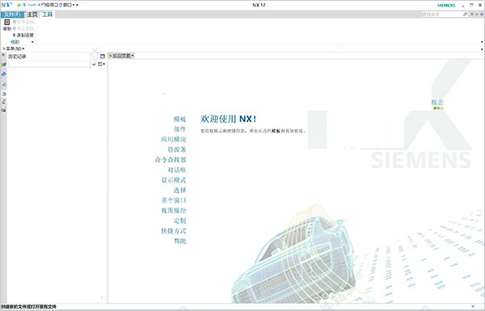Open the blue HD3D tools sidebar tab

pos(3,74)
